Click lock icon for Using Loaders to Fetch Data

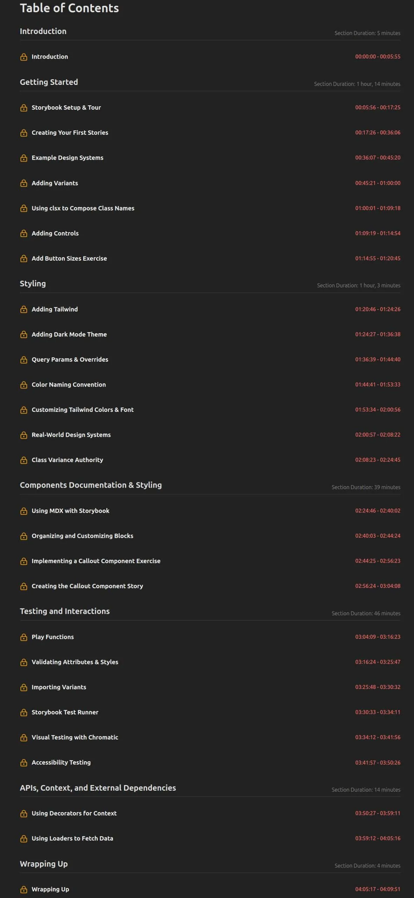pos(24,838)
